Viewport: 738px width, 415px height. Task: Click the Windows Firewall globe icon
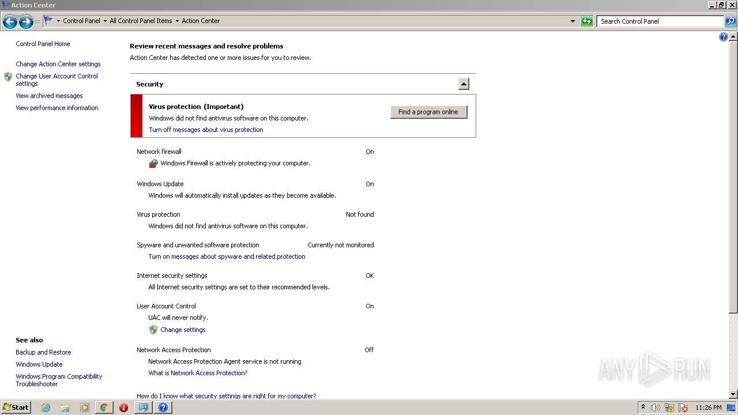[x=153, y=164]
